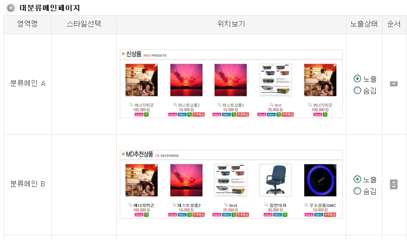The height and width of the screenshot is (240, 407).
Task: Select 숨김 radio for 분류메인 A
Action: pos(357,90)
